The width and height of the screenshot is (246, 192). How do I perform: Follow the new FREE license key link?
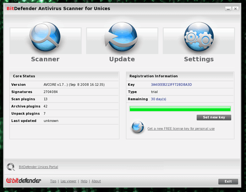click(181, 129)
